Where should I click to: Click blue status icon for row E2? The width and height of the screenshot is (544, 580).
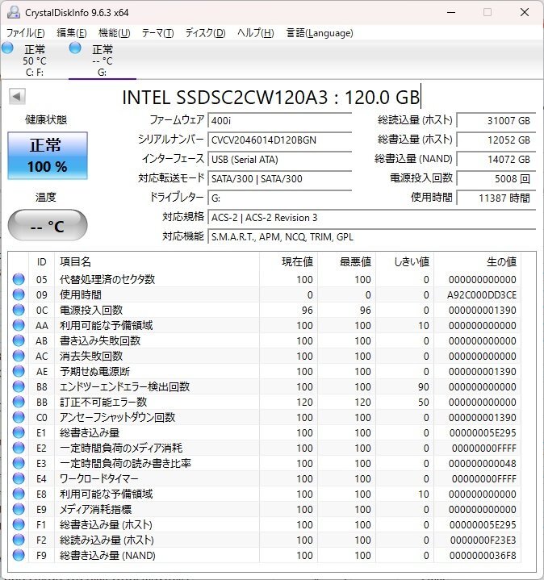tap(19, 449)
